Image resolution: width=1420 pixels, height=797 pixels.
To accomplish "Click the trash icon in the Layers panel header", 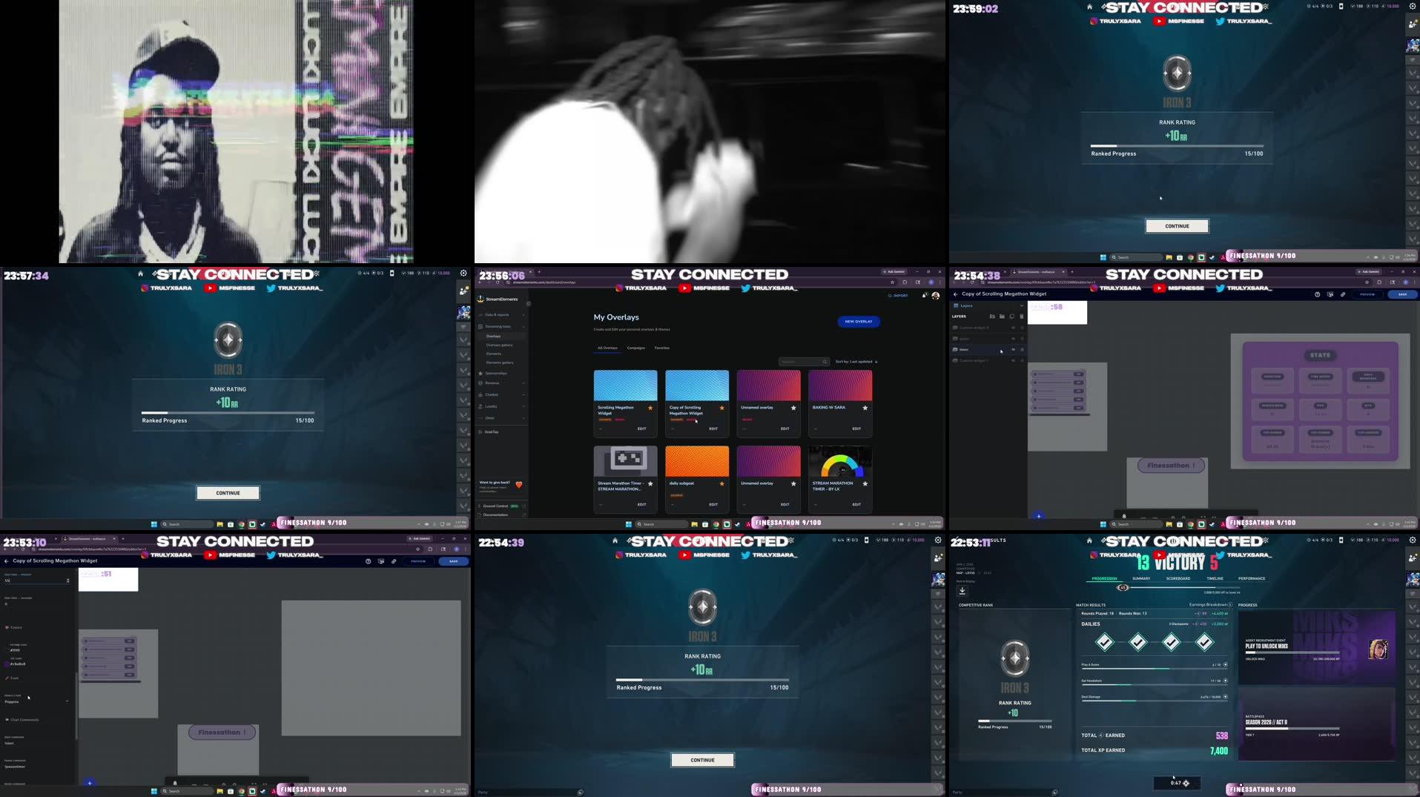I will pyautogui.click(x=1022, y=317).
